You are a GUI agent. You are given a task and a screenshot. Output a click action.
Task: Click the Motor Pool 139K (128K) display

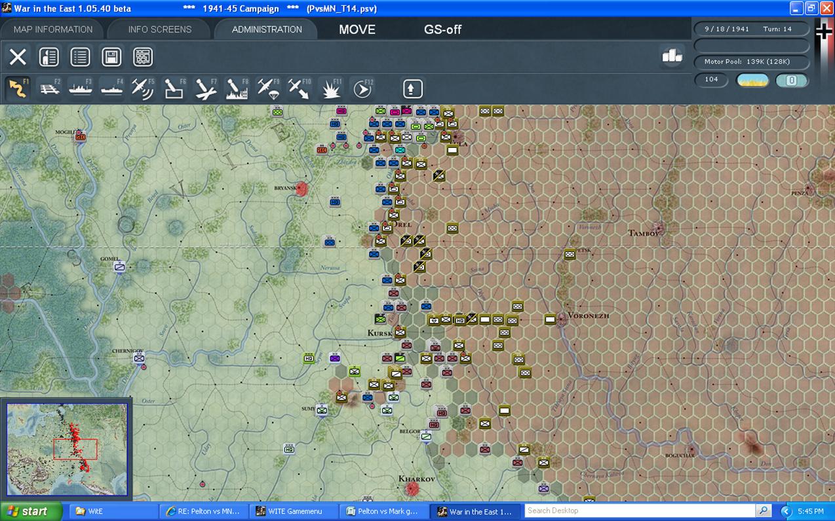coord(752,62)
